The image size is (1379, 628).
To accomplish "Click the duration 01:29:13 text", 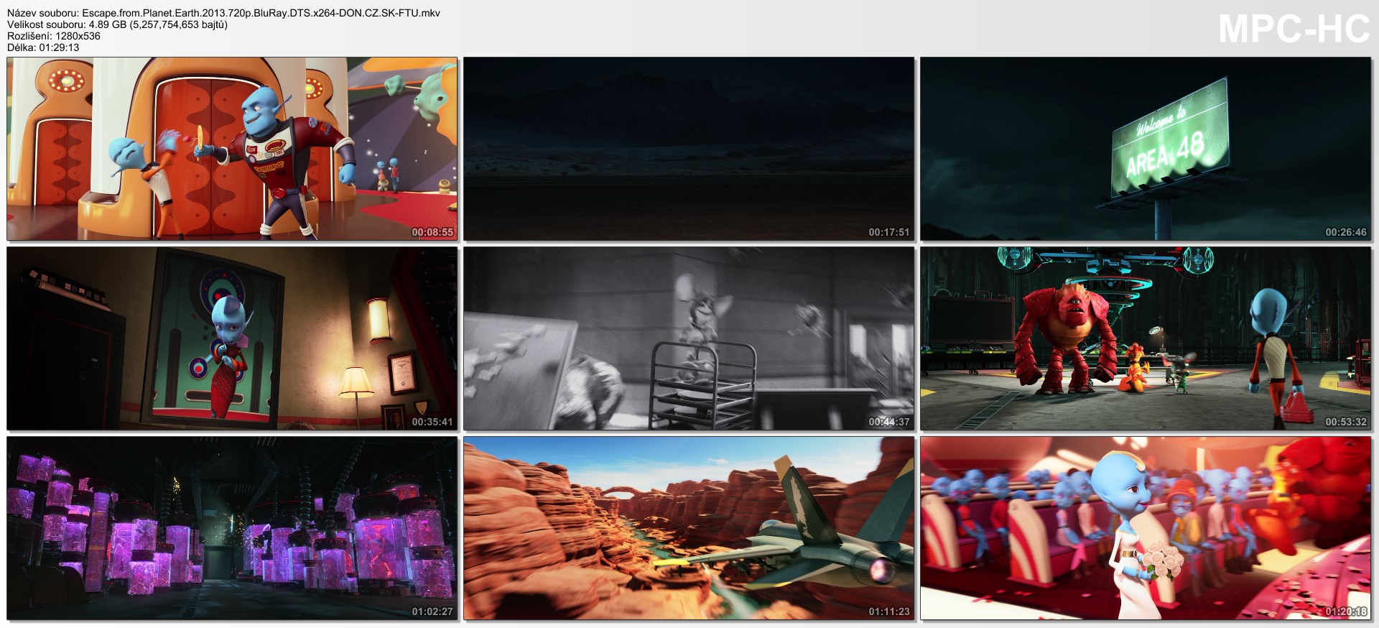I will [x=43, y=47].
